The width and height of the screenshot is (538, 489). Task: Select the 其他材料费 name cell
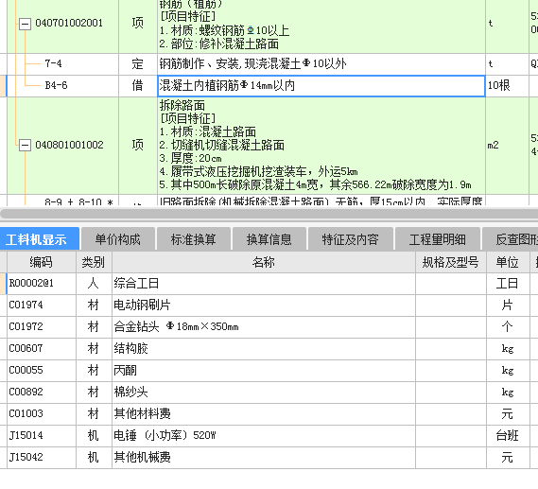(264, 414)
